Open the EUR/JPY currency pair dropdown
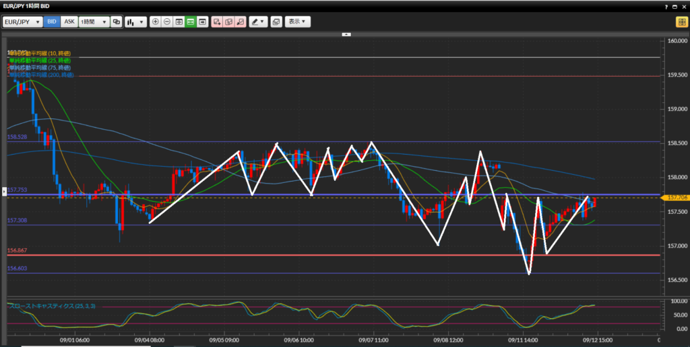 (x=22, y=22)
